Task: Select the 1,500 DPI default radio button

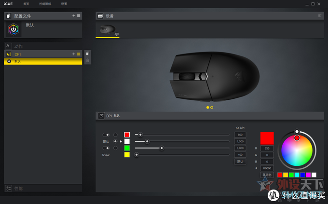Action: click(x=115, y=141)
